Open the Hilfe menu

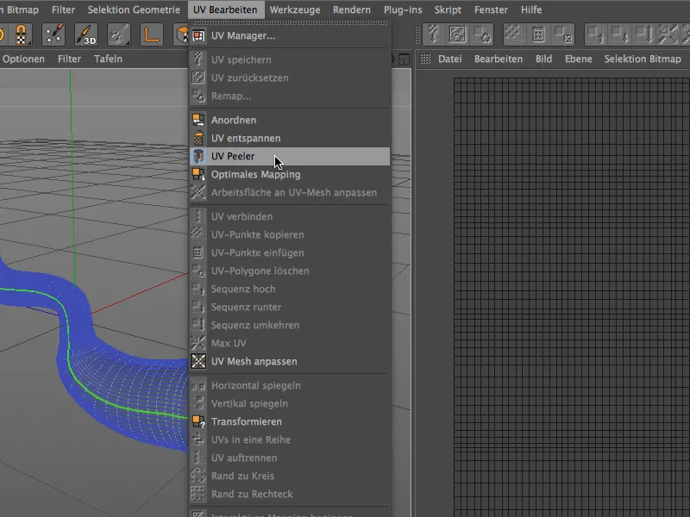coord(530,9)
